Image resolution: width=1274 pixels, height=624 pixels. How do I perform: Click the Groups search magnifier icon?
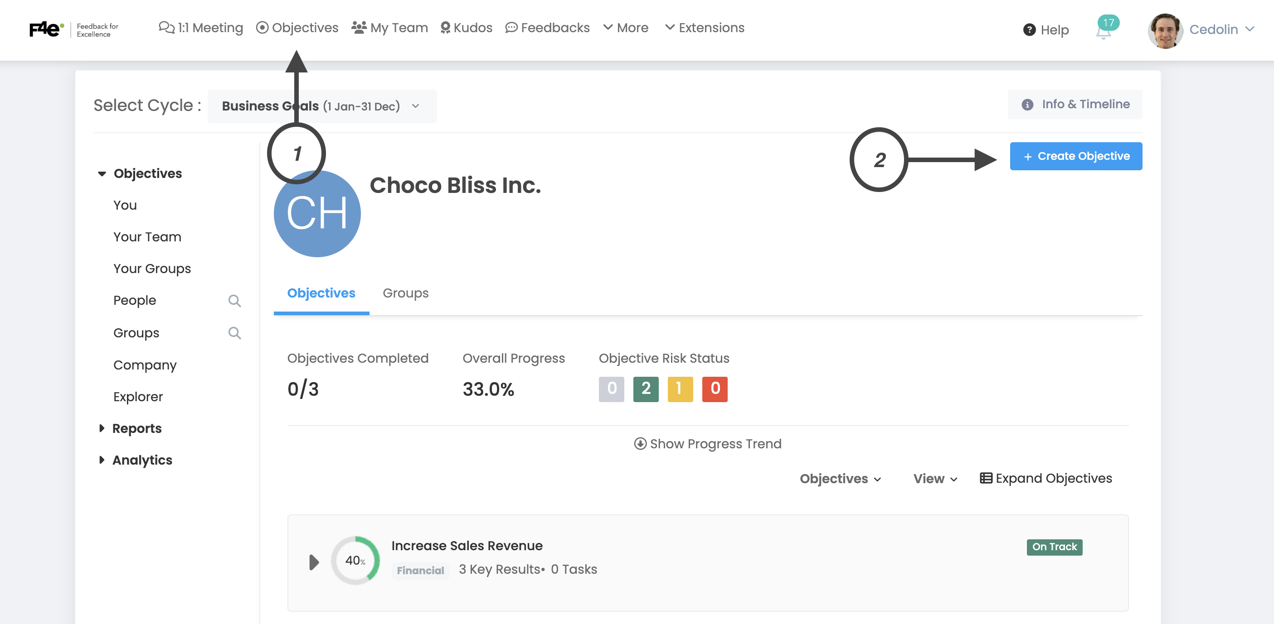pyautogui.click(x=234, y=333)
